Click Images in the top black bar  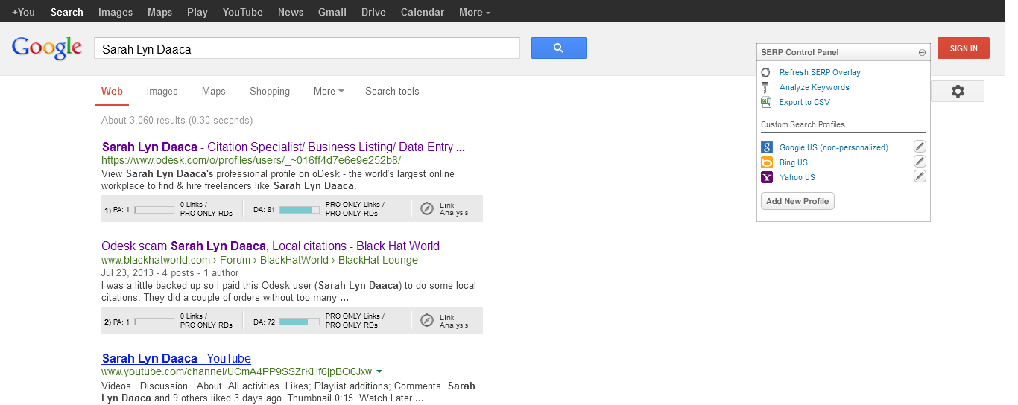(116, 12)
